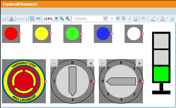Toggle Italic formatting
This screenshot has height=108, width=176.
(130, 19)
